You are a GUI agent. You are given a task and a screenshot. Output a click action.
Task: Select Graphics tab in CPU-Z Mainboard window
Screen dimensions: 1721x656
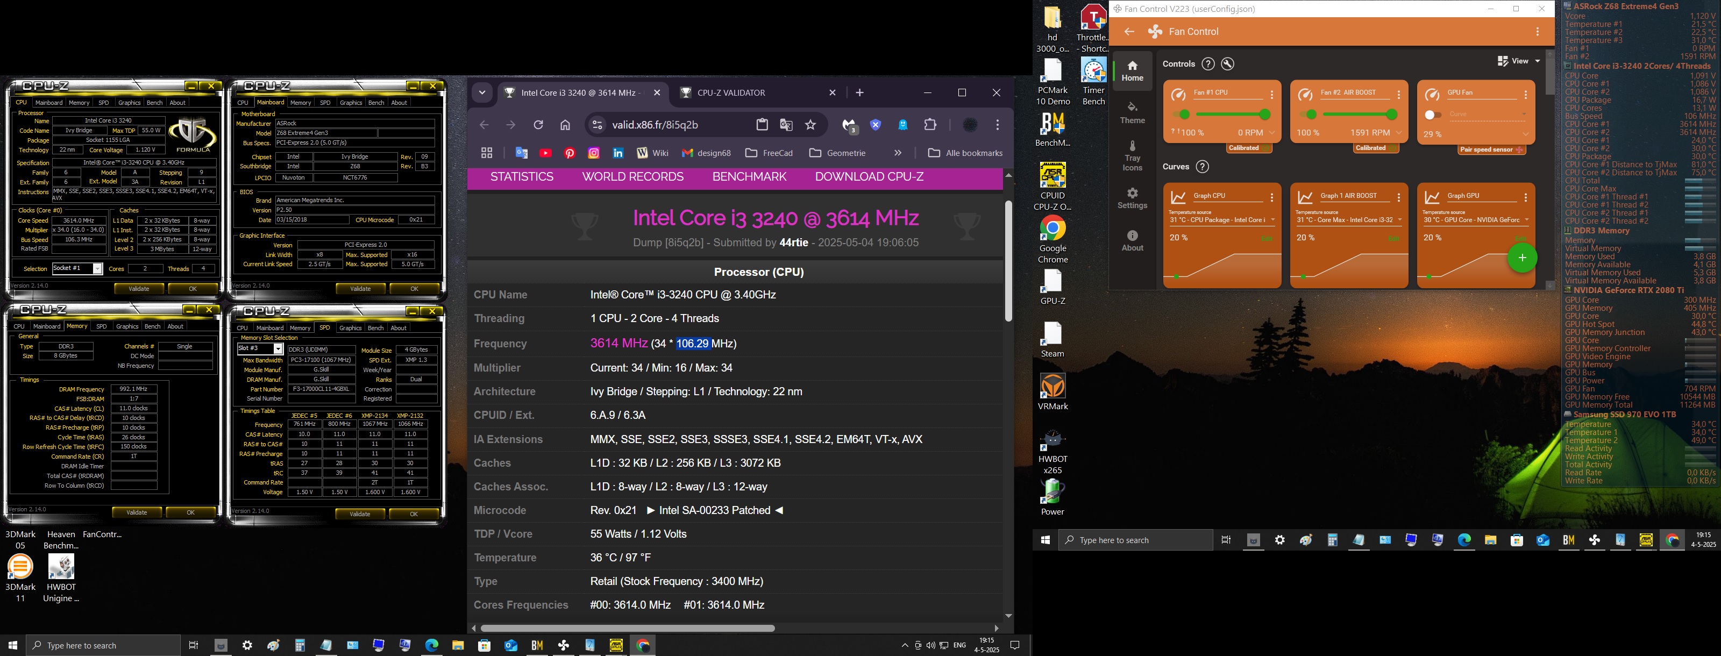coord(351,103)
